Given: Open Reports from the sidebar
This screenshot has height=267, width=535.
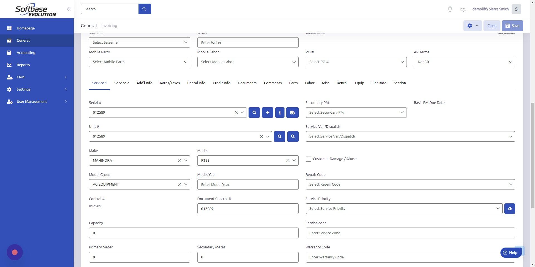Looking at the screenshot, I should coord(23,65).
